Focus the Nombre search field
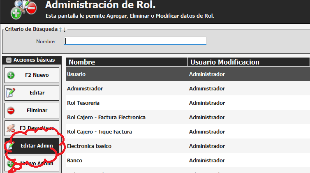This screenshot has height=173, width=310. point(135,41)
